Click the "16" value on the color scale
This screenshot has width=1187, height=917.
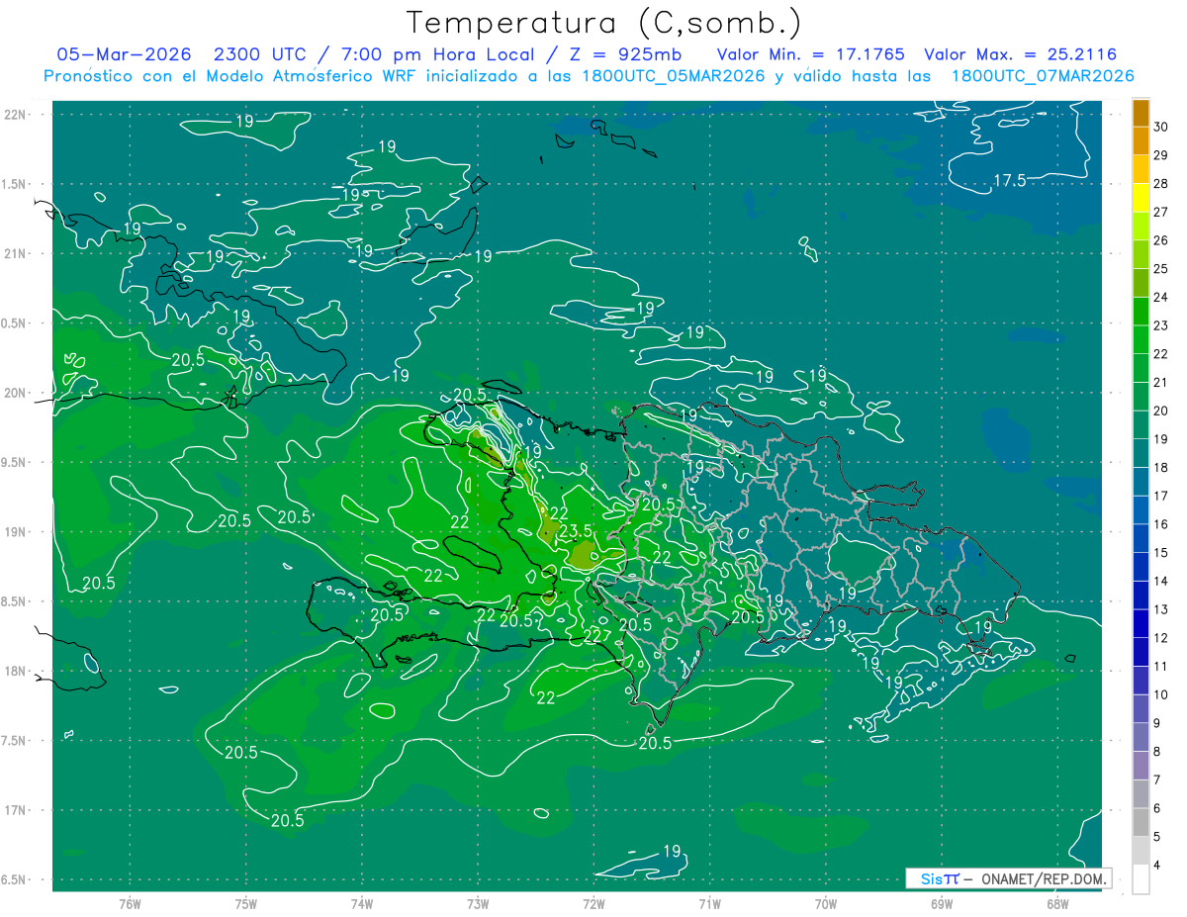pos(1161,524)
